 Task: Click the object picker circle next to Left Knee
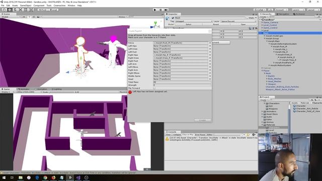click(x=210, y=49)
